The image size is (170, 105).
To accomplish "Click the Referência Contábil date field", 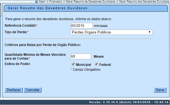I will coord(82,26).
